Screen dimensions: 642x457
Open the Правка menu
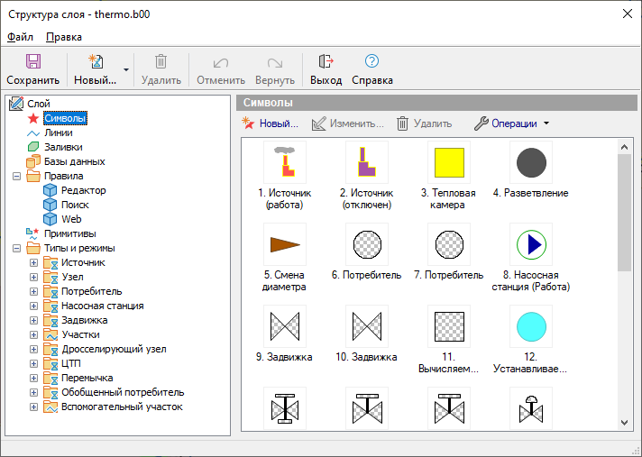tap(64, 37)
